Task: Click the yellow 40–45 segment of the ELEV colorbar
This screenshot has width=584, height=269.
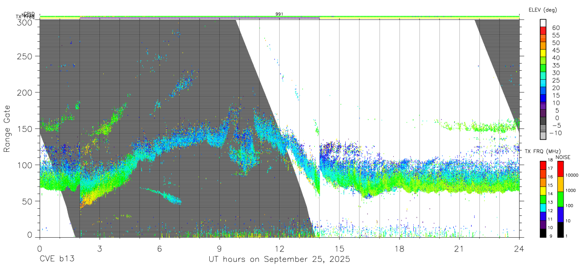Action: click(543, 54)
